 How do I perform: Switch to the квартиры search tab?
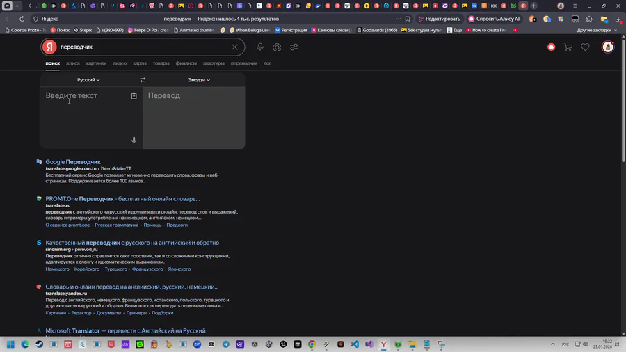(214, 63)
